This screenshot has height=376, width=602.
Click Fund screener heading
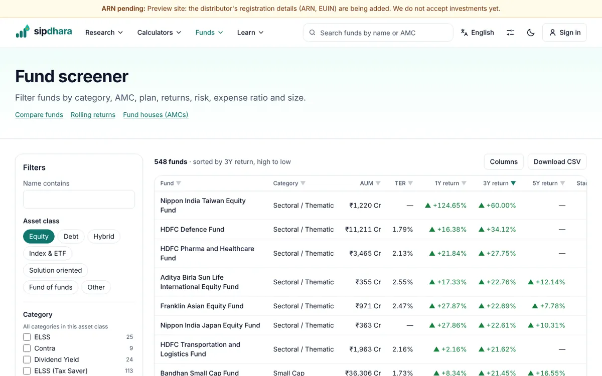(72, 76)
